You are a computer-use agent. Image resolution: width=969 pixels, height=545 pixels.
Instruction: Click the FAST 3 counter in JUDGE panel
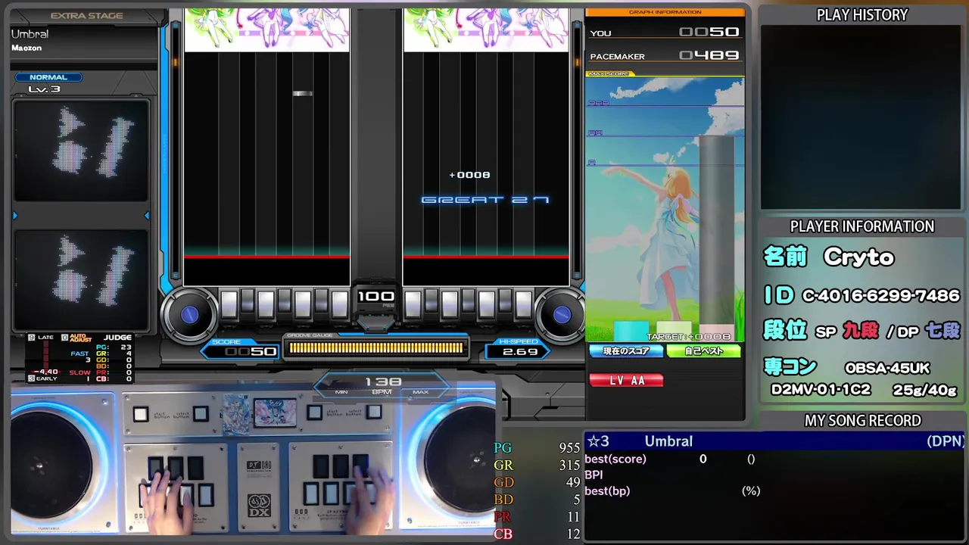click(79, 357)
